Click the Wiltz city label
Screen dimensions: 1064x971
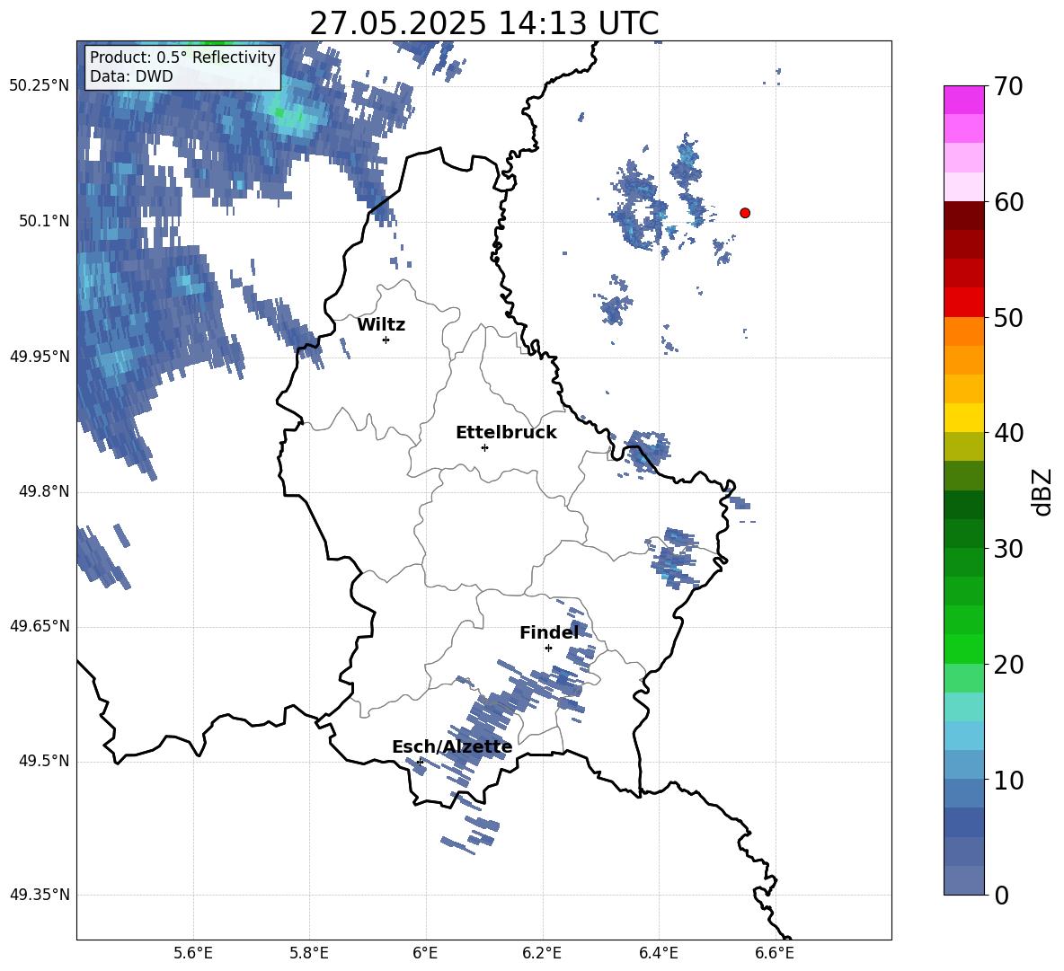point(381,325)
